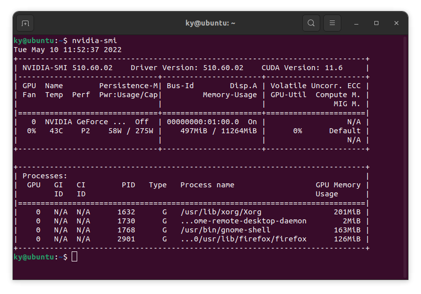The width and height of the screenshot is (421, 294).
Task: Click the blinking terminal cursor
Action: pyautogui.click(x=76, y=256)
